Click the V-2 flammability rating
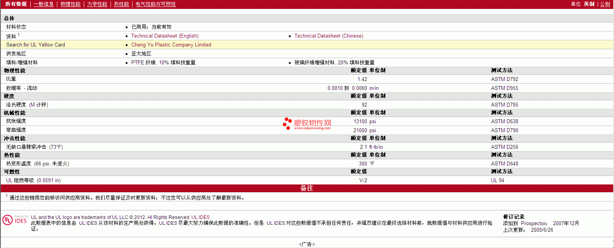 point(363,180)
